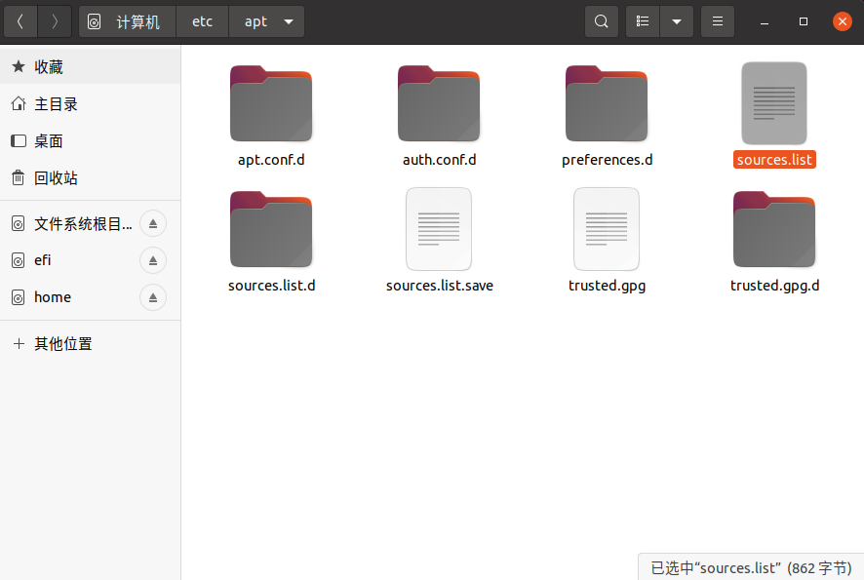Eject the efi volume
Screen dimensions: 864x580
coord(153,260)
